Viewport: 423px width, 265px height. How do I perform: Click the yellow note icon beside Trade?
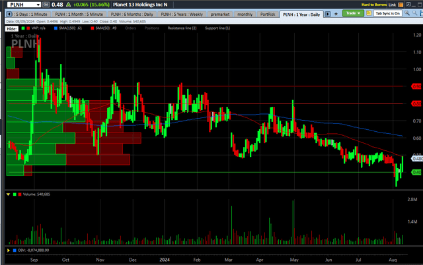[369, 13]
